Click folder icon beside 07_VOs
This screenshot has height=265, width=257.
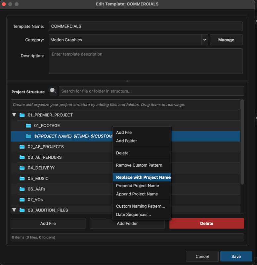[x=22, y=200]
